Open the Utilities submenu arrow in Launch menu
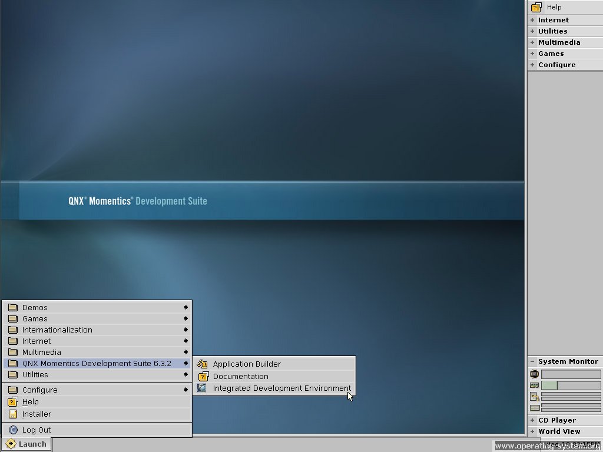 (185, 374)
